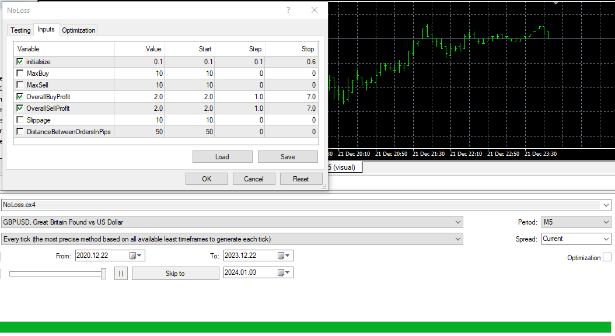Screen dimensions: 615x336
Task: Enable the MaxBuy variable checkbox
Action: 20,73
